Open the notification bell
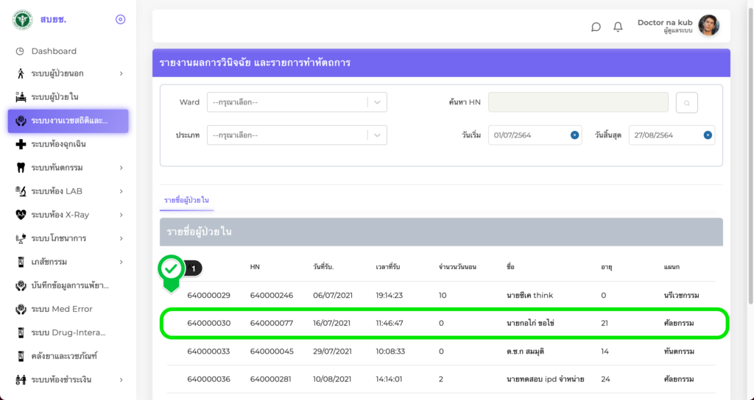The height and width of the screenshot is (400, 754). click(618, 26)
